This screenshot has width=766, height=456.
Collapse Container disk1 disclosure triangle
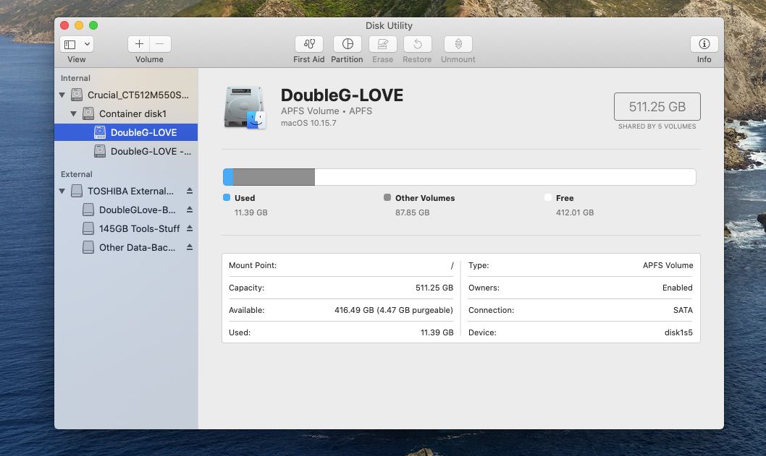click(x=74, y=114)
